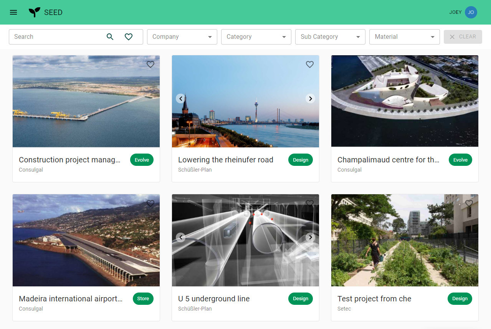Click Schüßler-Plan under U 5 underground line

coord(195,309)
